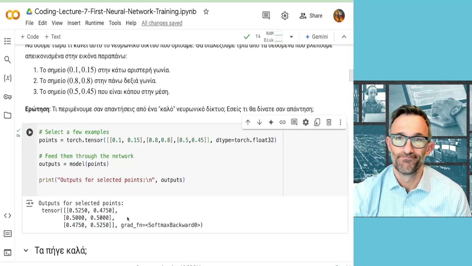The width and height of the screenshot is (472, 266).
Task: Open the Colab logo home
Action: click(x=13, y=15)
